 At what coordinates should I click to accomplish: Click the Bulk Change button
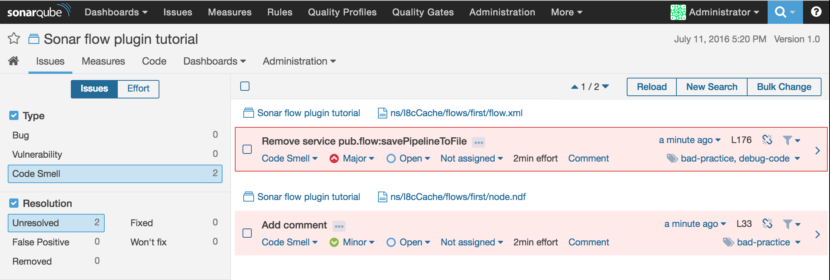[x=784, y=87]
